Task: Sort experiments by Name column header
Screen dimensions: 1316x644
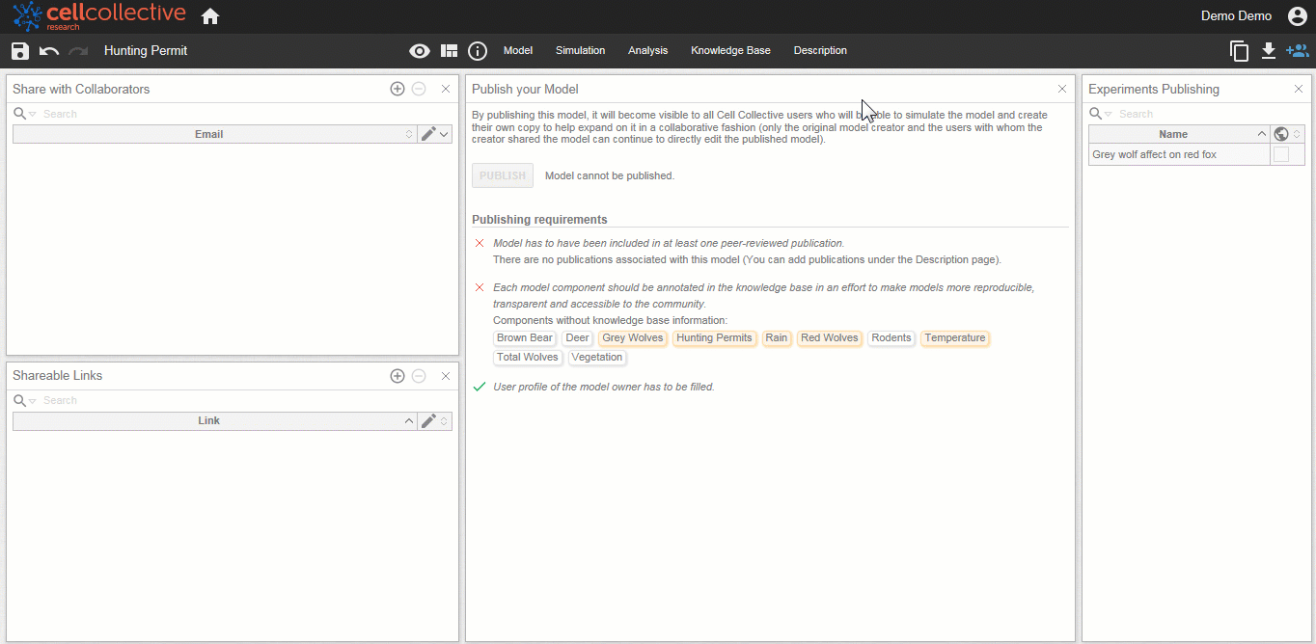Action: [1179, 134]
